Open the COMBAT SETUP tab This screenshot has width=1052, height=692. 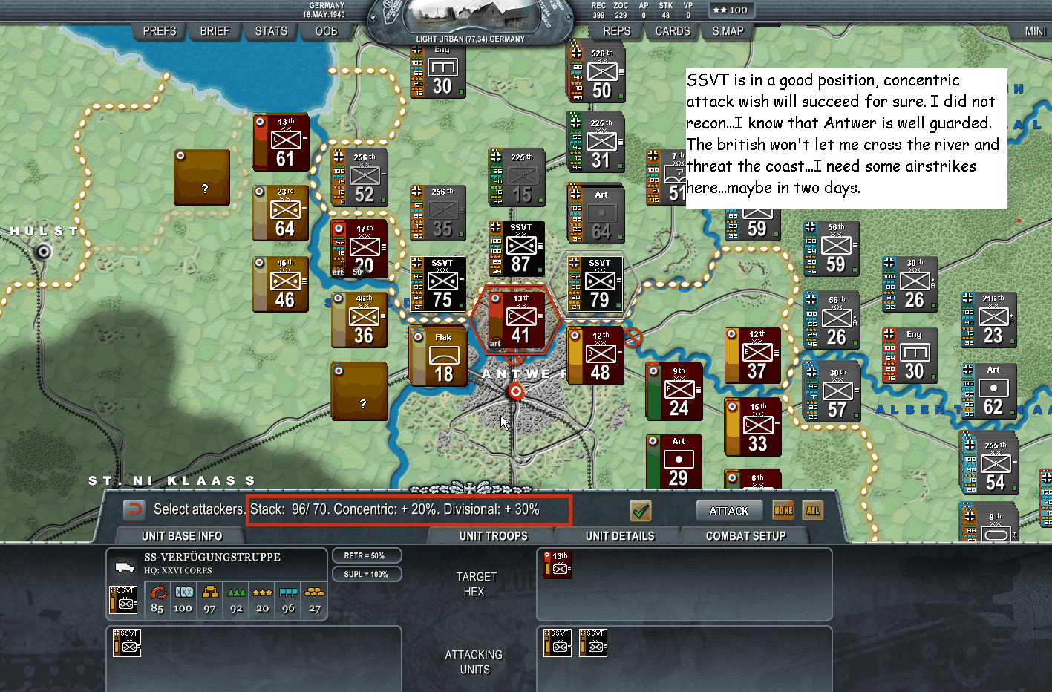click(745, 535)
